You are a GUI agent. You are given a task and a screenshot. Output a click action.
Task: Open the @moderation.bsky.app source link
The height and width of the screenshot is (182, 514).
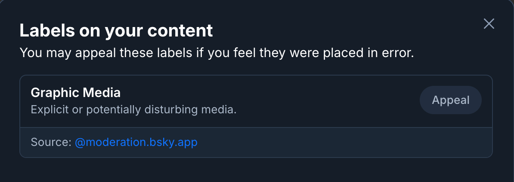click(x=136, y=143)
